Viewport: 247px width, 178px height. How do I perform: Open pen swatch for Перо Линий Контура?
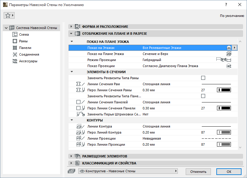click(x=224, y=132)
